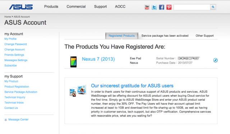Go to Change Password

[x=15, y=44]
